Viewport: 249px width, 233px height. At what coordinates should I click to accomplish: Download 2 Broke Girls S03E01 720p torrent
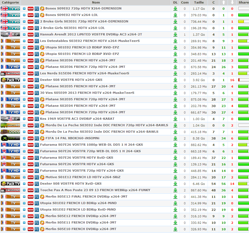pyautogui.click(x=175, y=22)
